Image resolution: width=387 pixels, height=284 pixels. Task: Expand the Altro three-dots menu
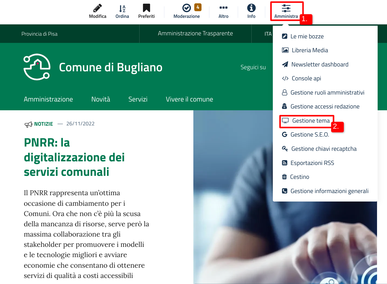[x=224, y=8]
